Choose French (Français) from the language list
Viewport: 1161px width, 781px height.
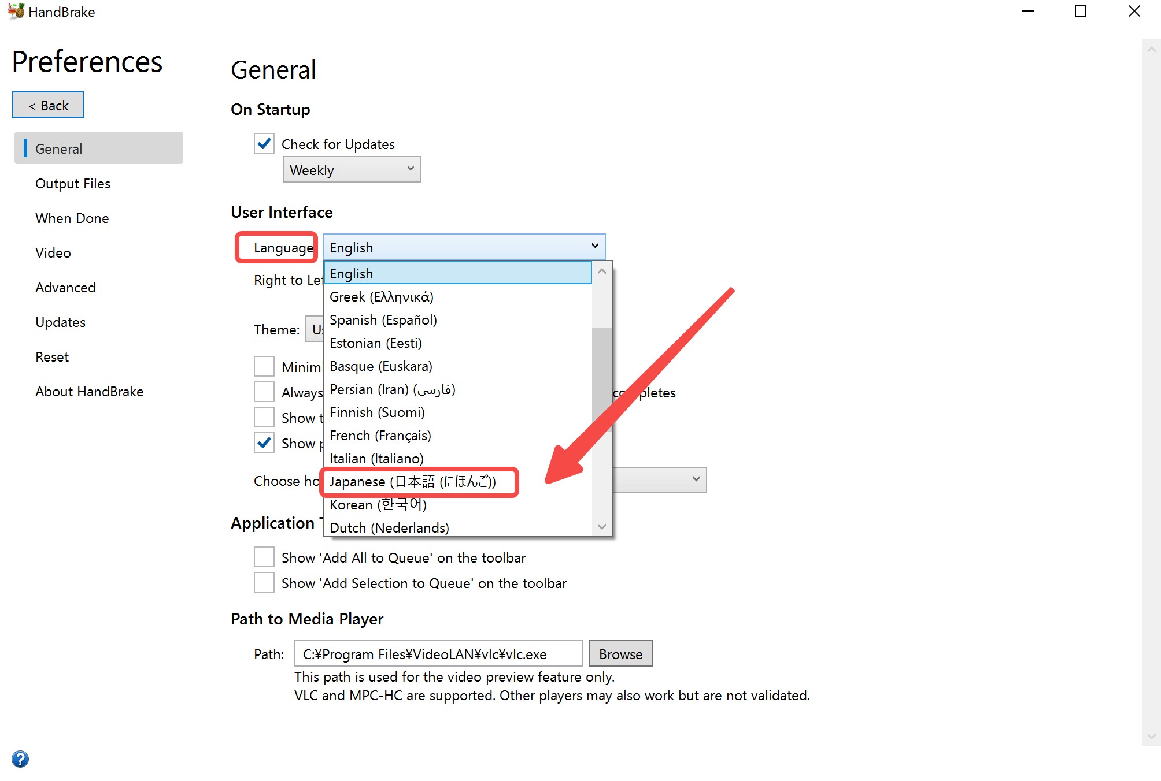[x=457, y=435]
